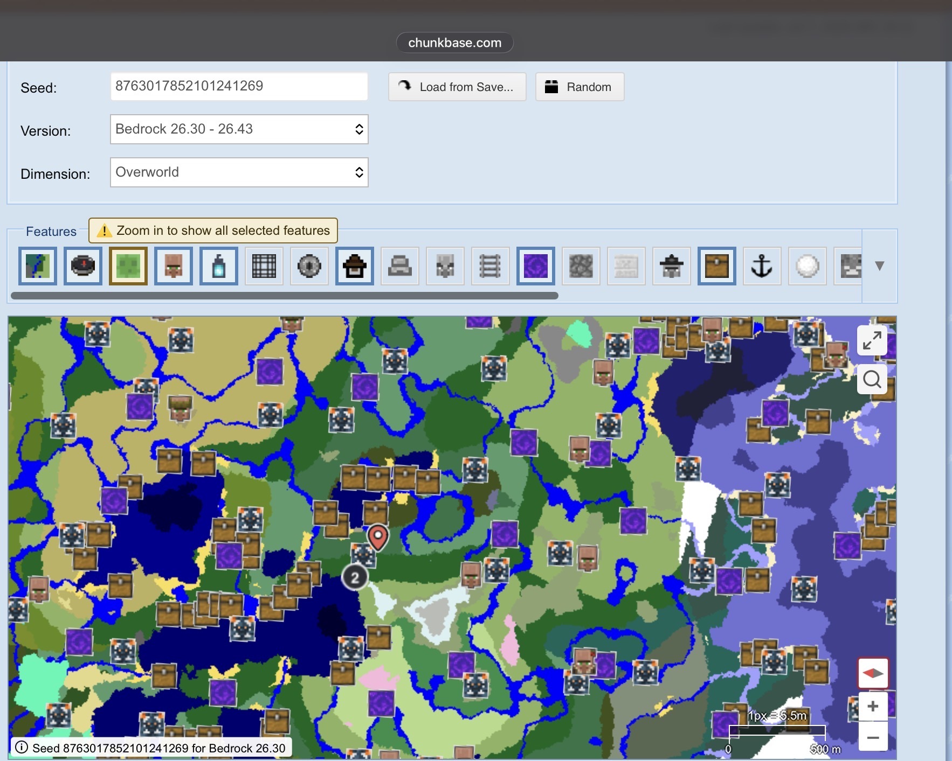Click the info icon beside seed caption

pyautogui.click(x=22, y=748)
